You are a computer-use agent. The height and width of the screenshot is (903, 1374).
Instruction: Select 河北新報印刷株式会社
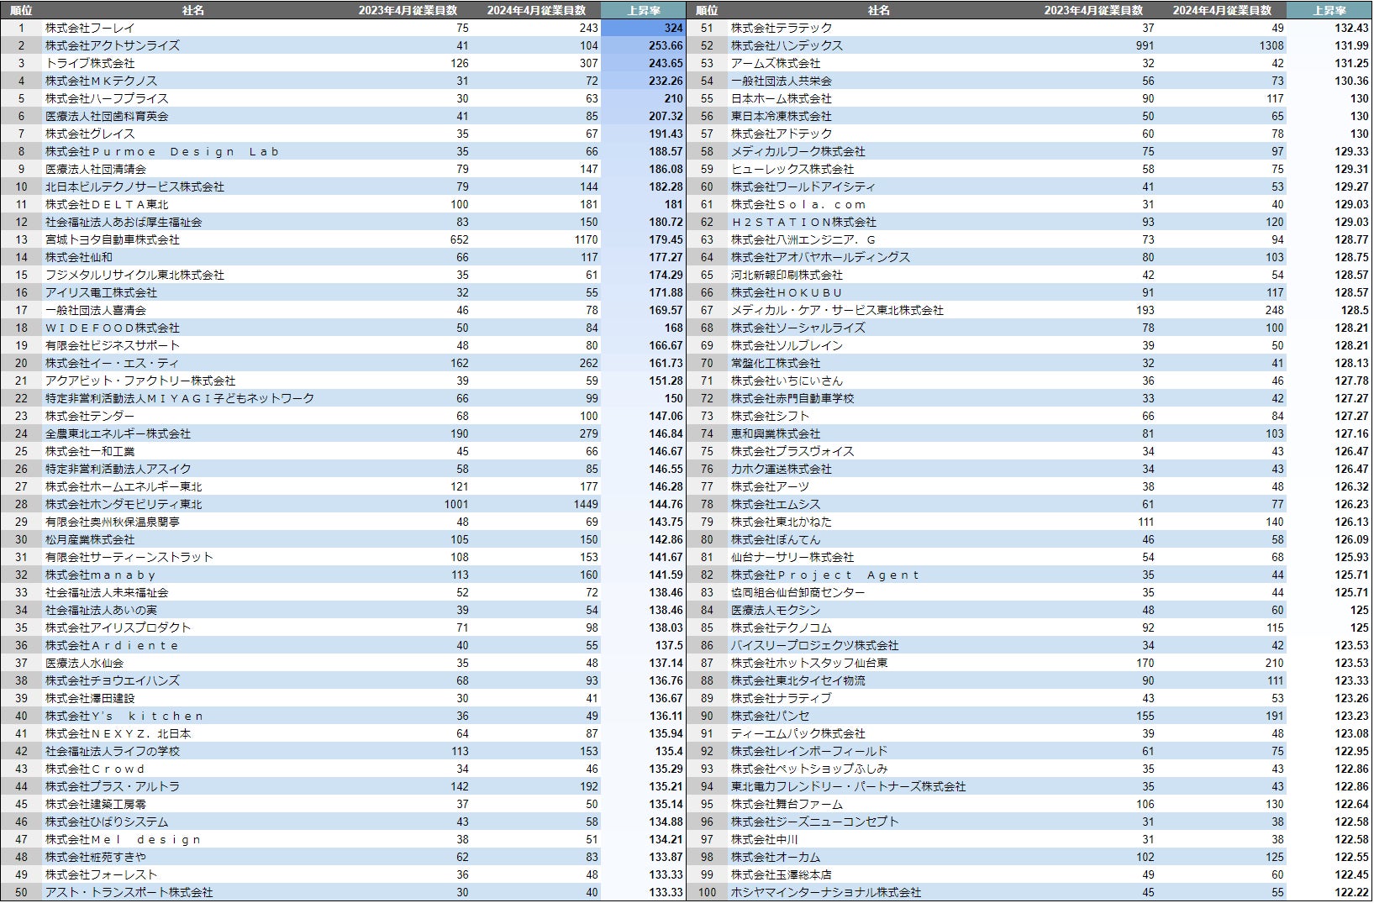click(x=787, y=275)
